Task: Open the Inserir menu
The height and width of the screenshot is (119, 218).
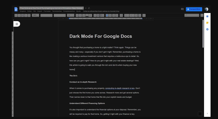Action: [40, 11]
